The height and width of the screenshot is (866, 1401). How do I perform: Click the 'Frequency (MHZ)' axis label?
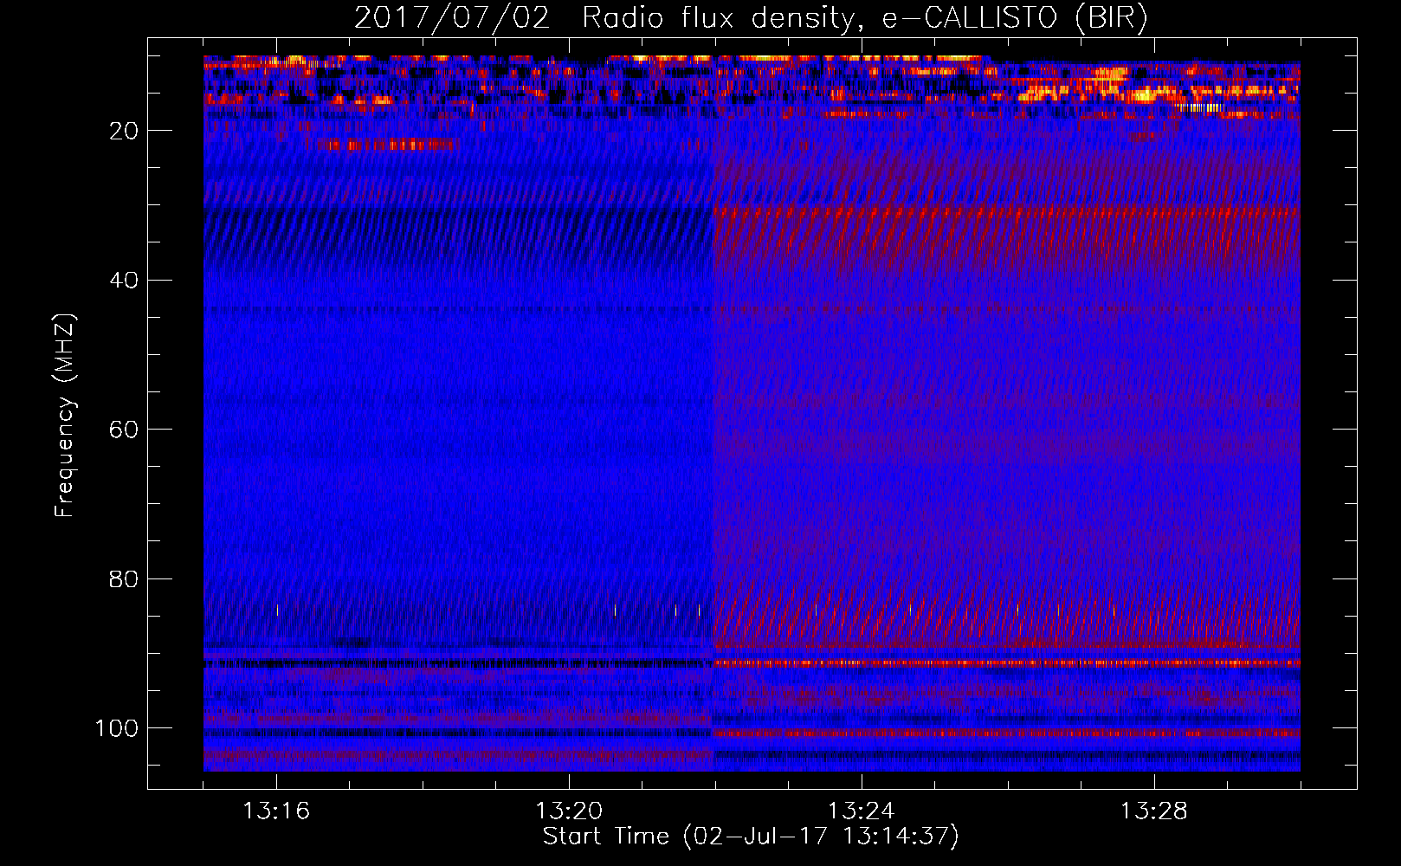pos(66,416)
